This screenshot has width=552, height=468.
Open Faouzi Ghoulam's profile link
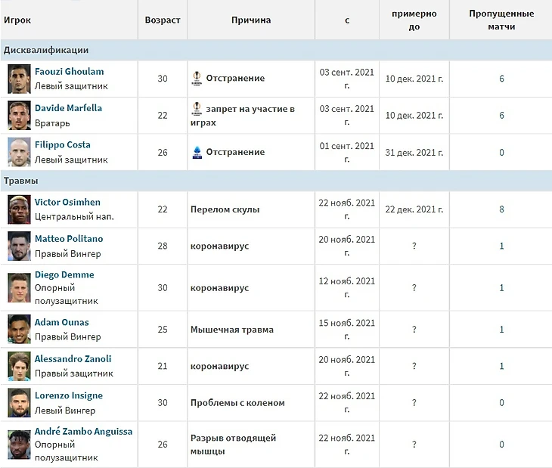coord(70,71)
